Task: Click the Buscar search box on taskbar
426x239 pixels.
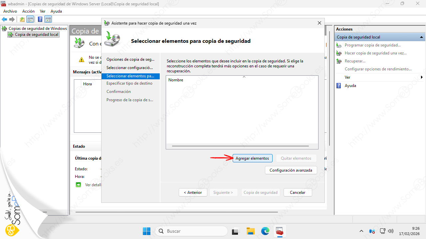Action: click(x=191, y=231)
